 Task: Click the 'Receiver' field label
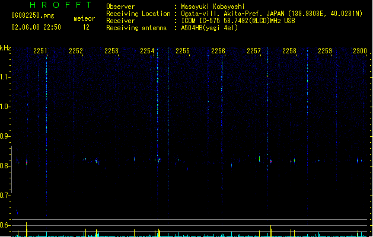coord(120,21)
